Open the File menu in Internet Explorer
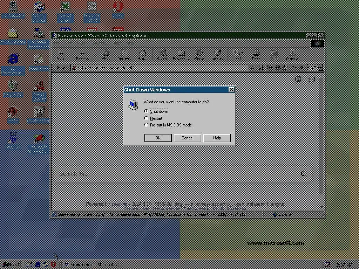This screenshot has height=269, width=359. (57, 43)
